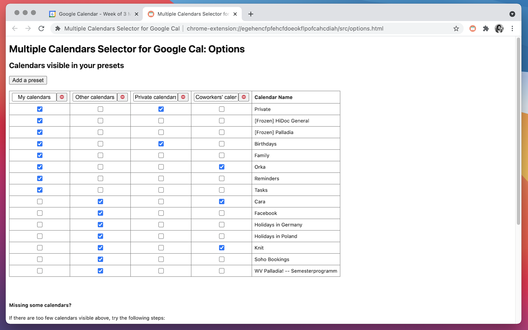Remove the Coworkers' calendars preset
This screenshot has width=528, height=330.
[244, 97]
